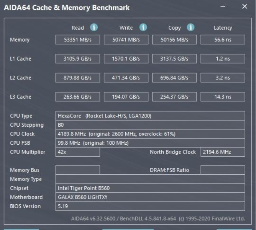Select the L2 Cache copy value
This screenshot has width=256, height=230.
174,78
